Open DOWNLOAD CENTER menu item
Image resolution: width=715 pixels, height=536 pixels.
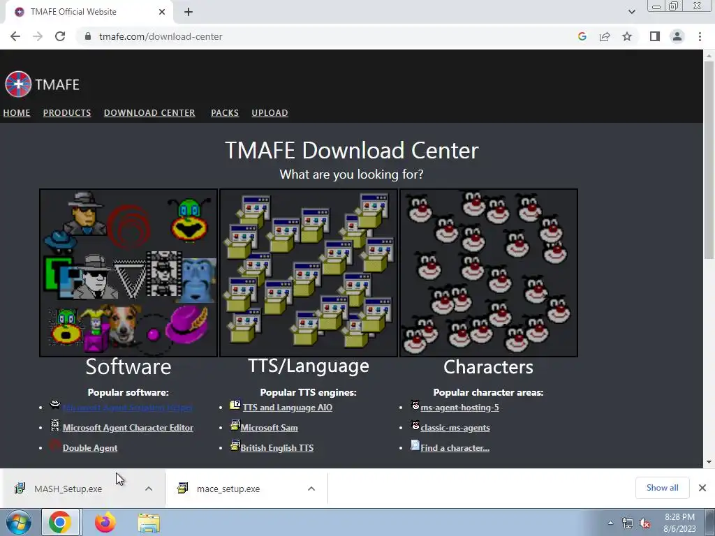149,112
